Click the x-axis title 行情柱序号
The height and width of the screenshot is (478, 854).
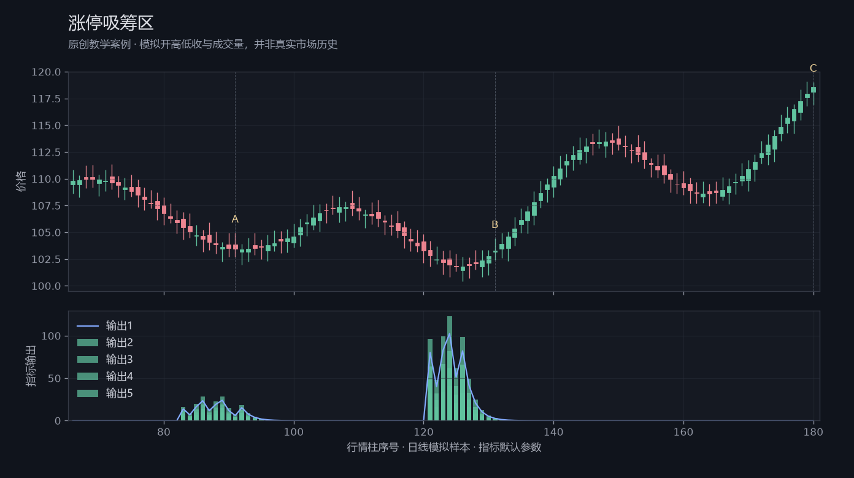coord(375,447)
